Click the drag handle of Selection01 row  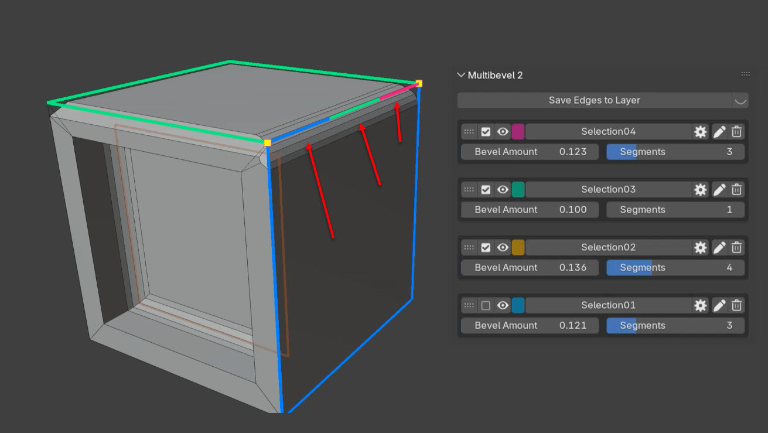(x=469, y=306)
